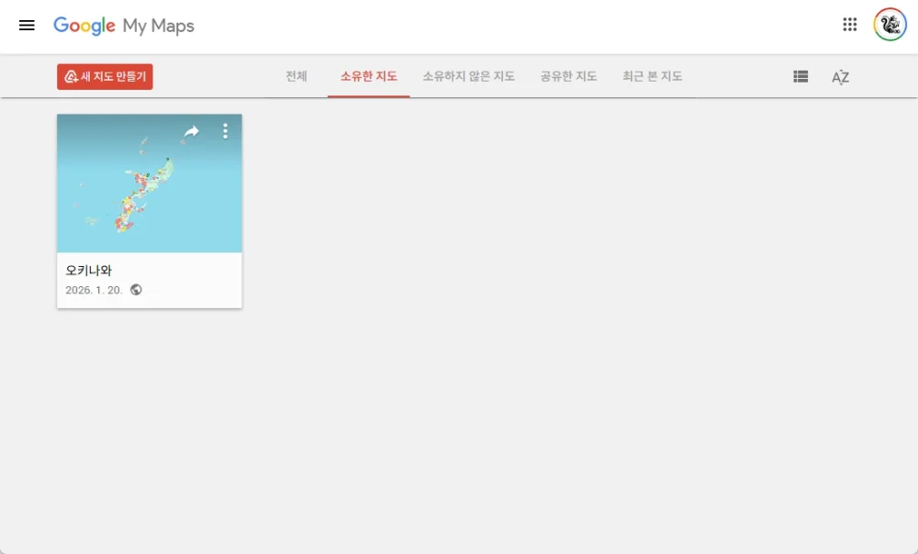Click the account profile avatar
The height and width of the screenshot is (554, 918).
pyautogui.click(x=890, y=25)
